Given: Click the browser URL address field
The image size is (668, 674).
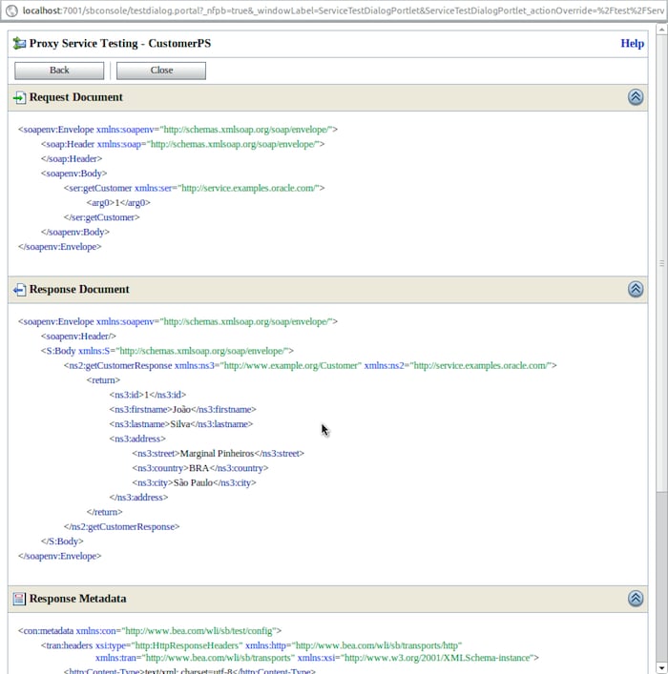Looking at the screenshot, I should point(343,10).
